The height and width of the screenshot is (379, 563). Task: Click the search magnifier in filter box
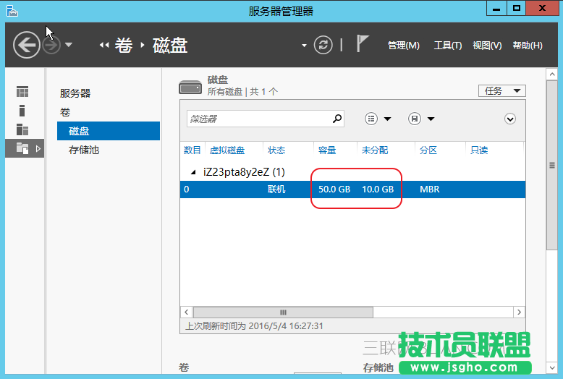(336, 119)
